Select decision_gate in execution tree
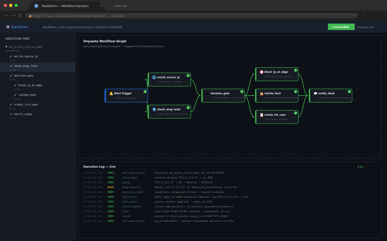This screenshot has height=241, width=387. pos(38,77)
